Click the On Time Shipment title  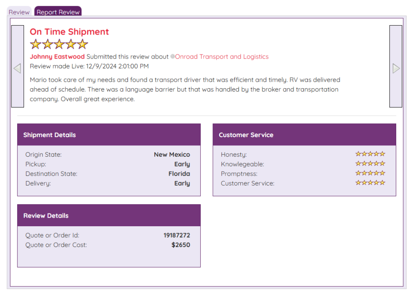coord(69,32)
